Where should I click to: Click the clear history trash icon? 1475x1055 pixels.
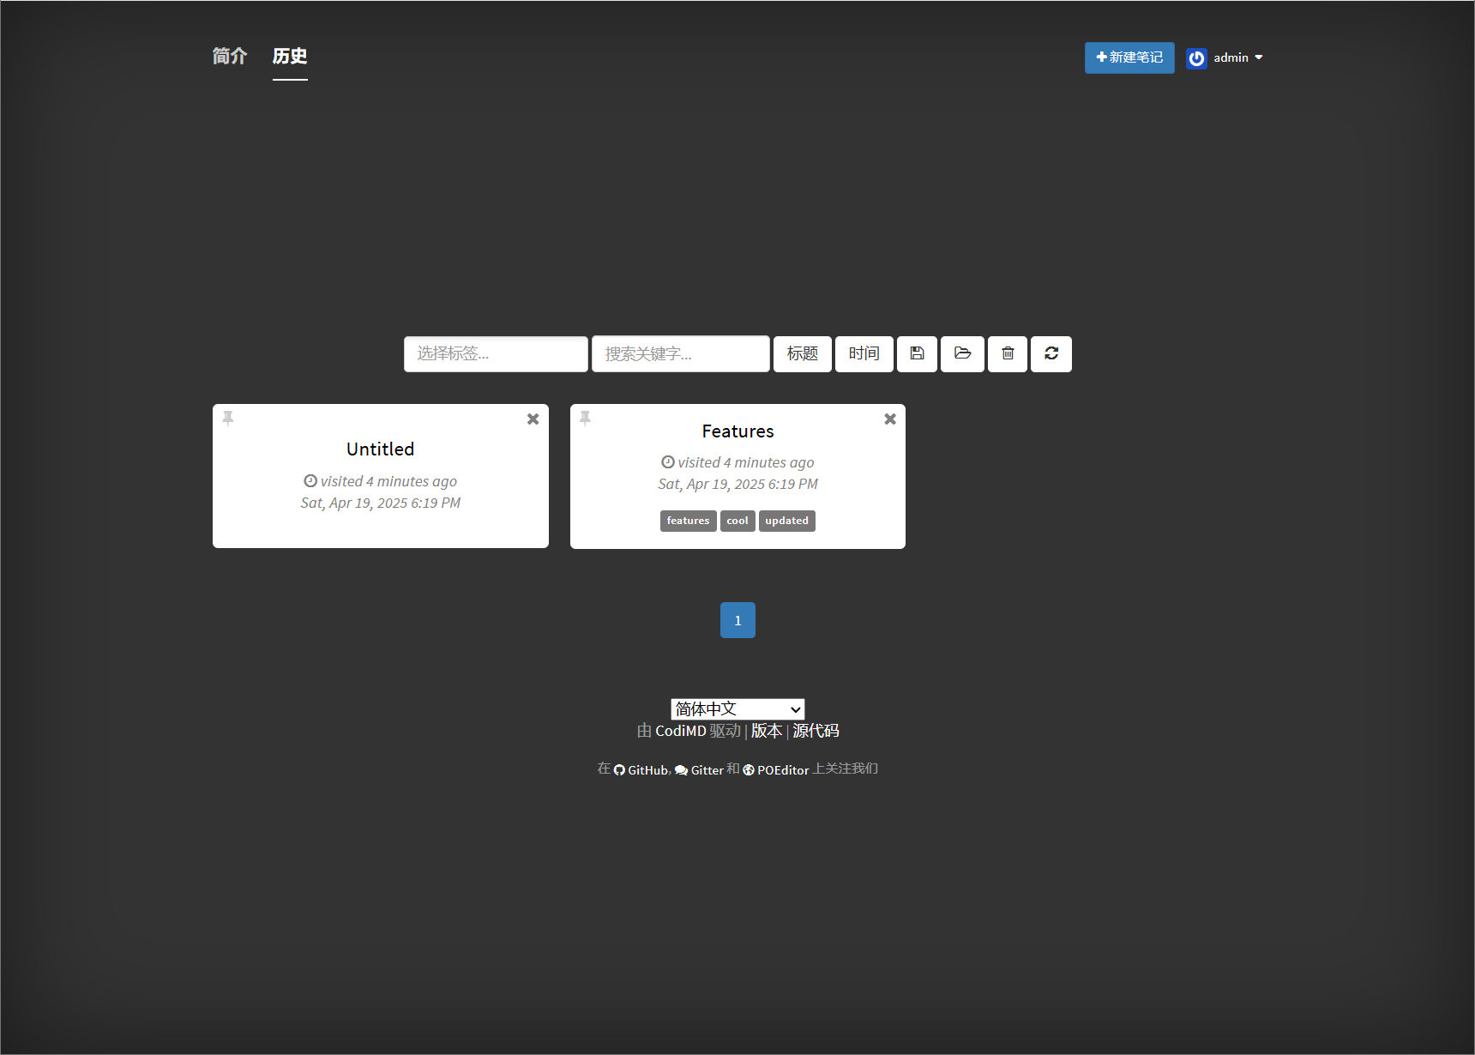(1008, 353)
